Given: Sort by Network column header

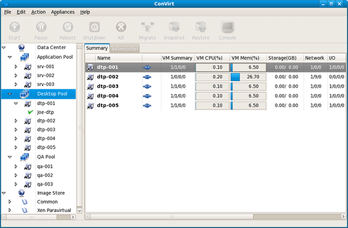Looking at the screenshot, I should 315,58.
